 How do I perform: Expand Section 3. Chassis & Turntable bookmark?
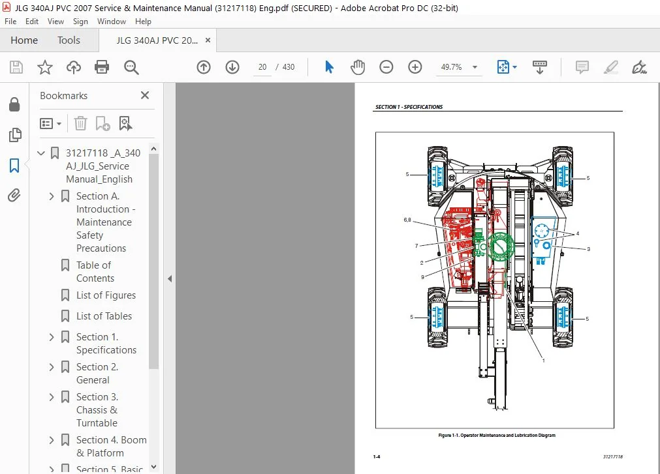[52, 396]
